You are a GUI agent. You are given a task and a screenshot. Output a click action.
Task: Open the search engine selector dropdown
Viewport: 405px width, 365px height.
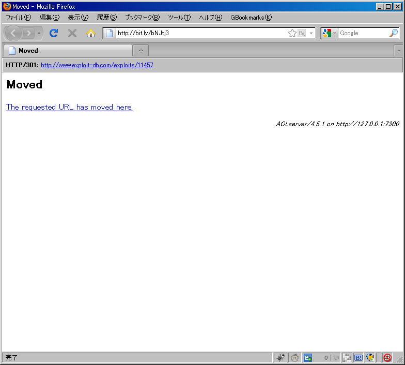[329, 33]
